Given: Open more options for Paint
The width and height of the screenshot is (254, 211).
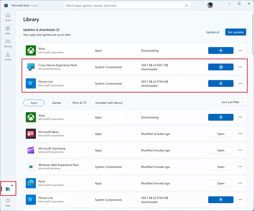Looking at the screenshot, I should pos(240,183).
